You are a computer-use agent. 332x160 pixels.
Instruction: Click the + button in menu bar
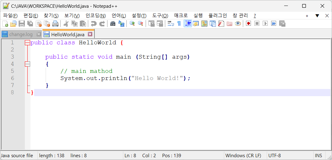(x=307, y=16)
